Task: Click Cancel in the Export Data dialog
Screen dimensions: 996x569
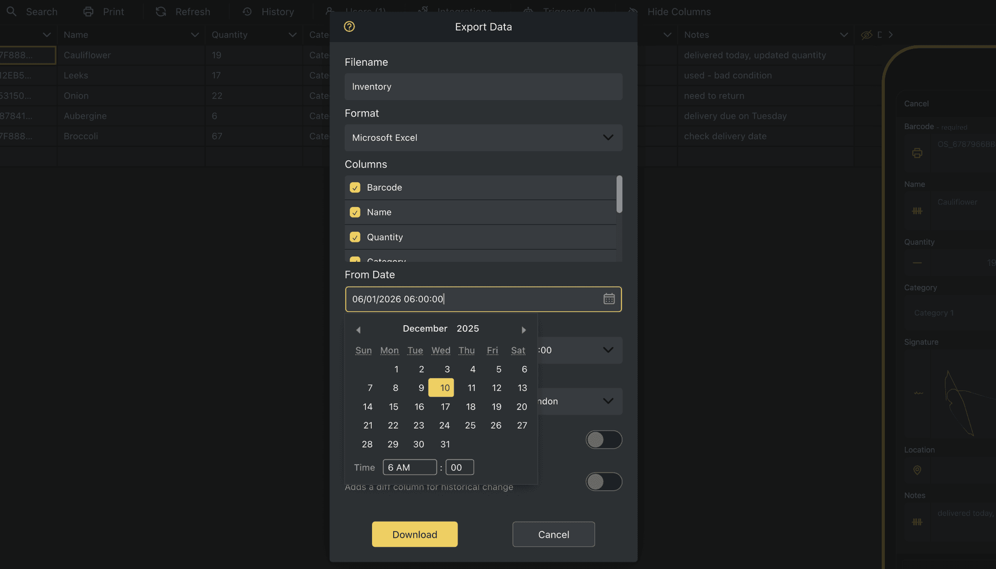Action: click(x=553, y=534)
